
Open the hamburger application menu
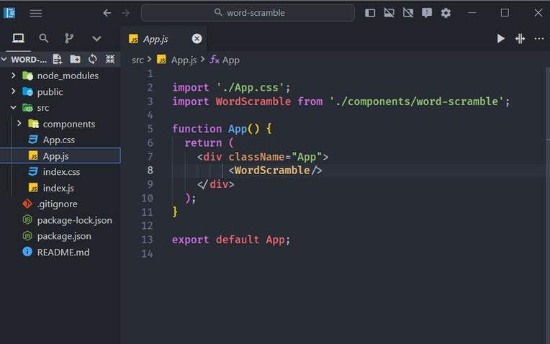[x=35, y=13]
